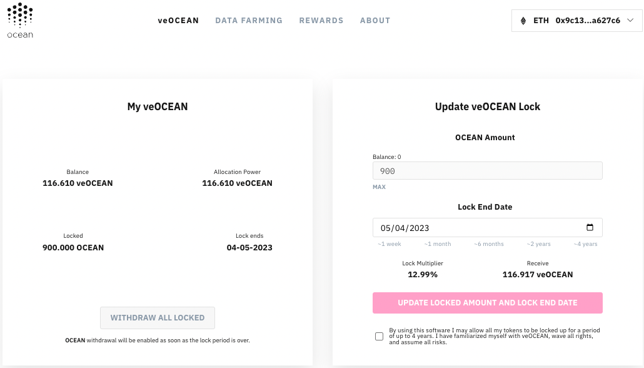Click the Ocean logo icon
The image size is (644, 368).
20,21
